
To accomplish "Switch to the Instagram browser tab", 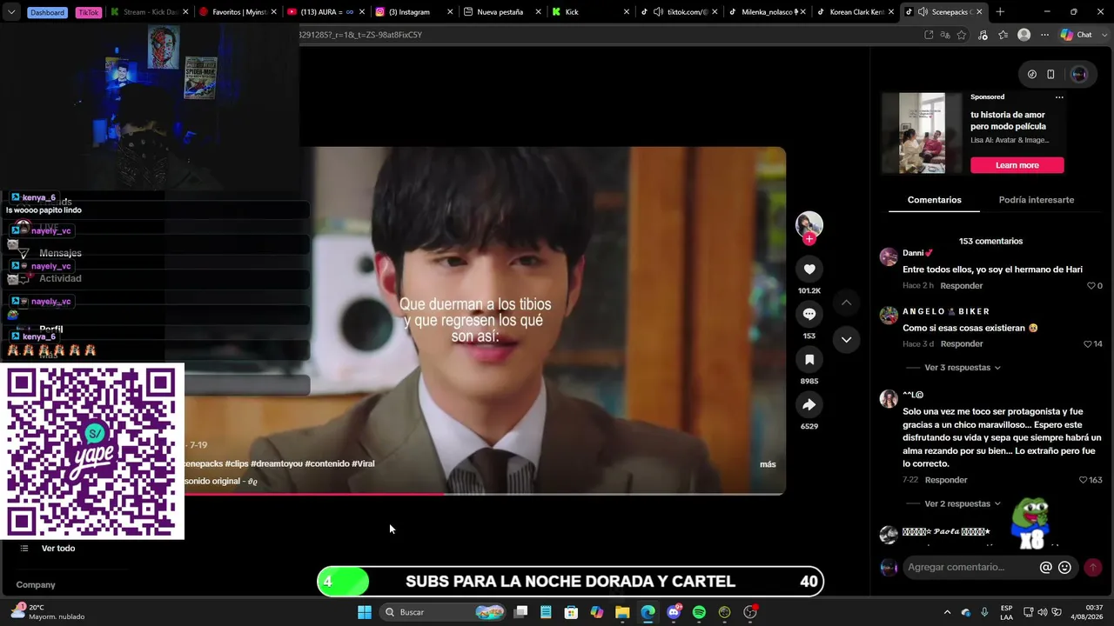I will click(x=414, y=12).
